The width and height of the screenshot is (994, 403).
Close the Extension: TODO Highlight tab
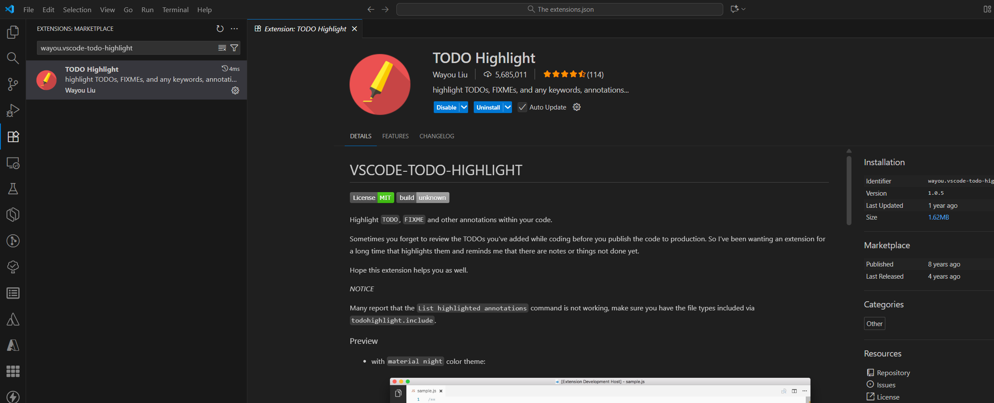tap(354, 29)
